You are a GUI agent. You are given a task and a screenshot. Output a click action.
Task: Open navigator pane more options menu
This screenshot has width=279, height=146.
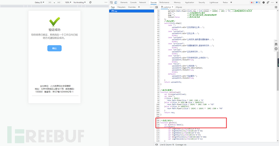[151, 7]
